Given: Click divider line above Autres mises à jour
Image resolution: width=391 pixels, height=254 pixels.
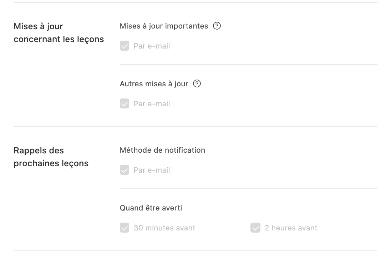Looking at the screenshot, I should pyautogui.click(x=249, y=65).
